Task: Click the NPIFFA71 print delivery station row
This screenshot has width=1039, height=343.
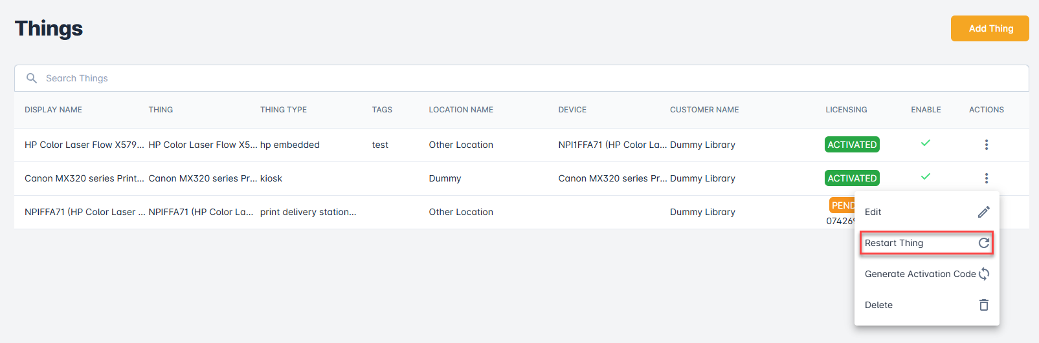Action: (307, 212)
